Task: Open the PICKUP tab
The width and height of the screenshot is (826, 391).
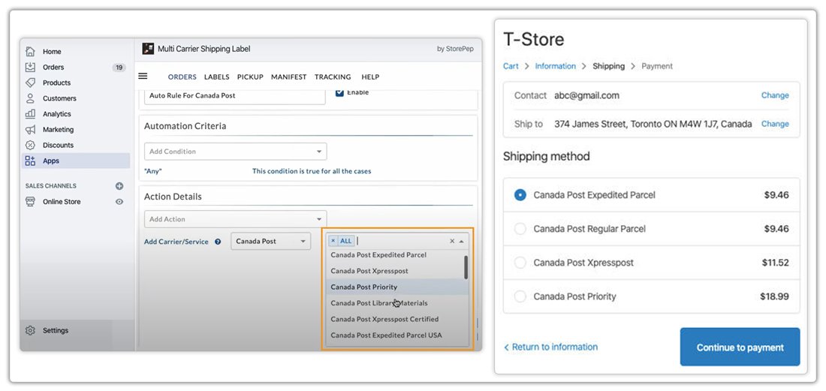Action: pyautogui.click(x=250, y=77)
